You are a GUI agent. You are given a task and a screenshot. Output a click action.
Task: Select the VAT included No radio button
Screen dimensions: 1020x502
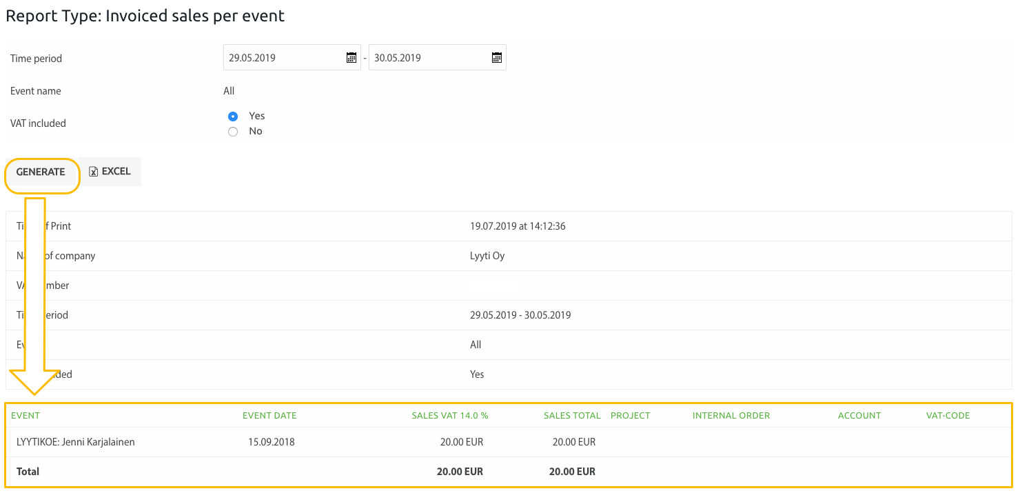(233, 131)
